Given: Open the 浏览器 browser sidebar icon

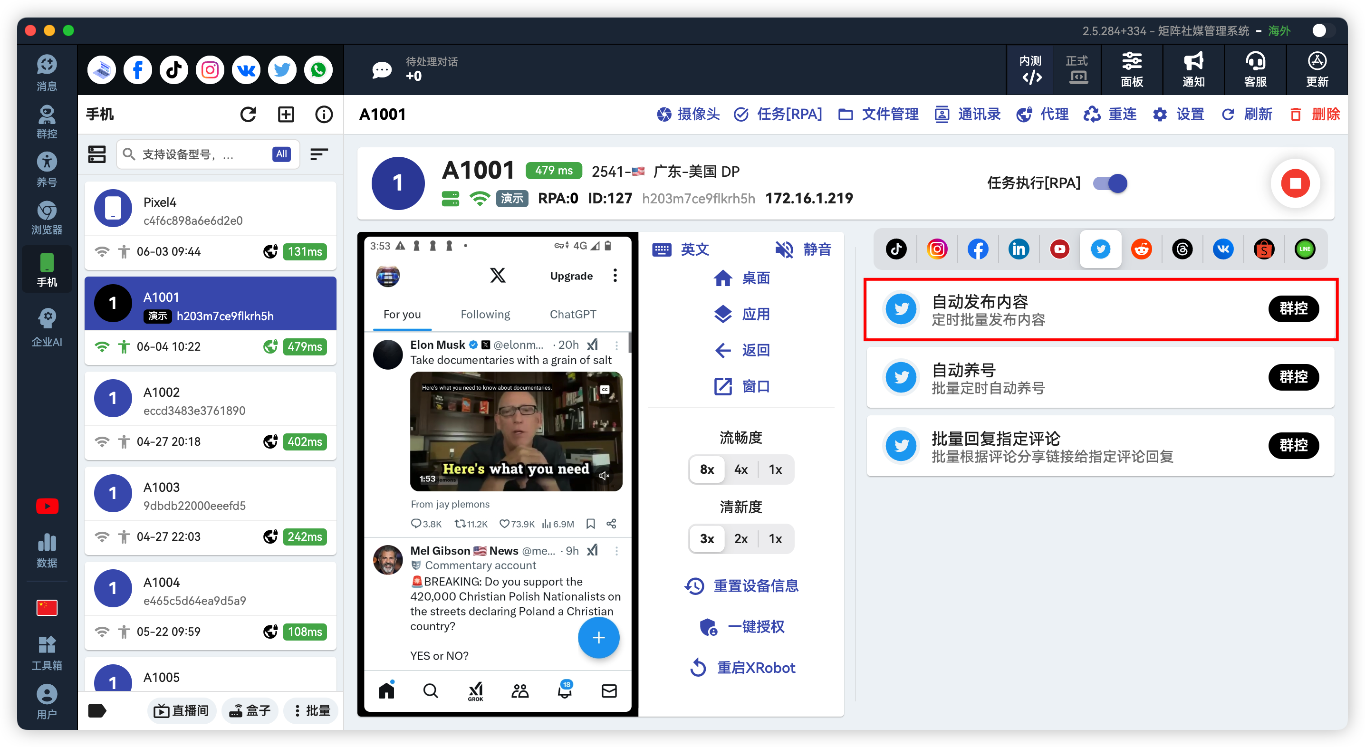Looking at the screenshot, I should (x=47, y=217).
